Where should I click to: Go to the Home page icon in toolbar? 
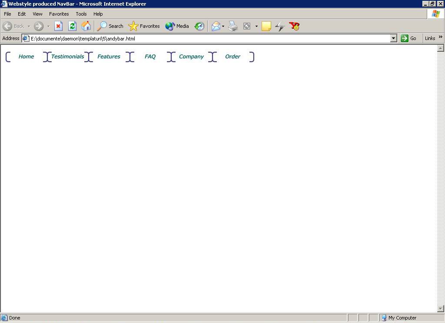(x=86, y=26)
